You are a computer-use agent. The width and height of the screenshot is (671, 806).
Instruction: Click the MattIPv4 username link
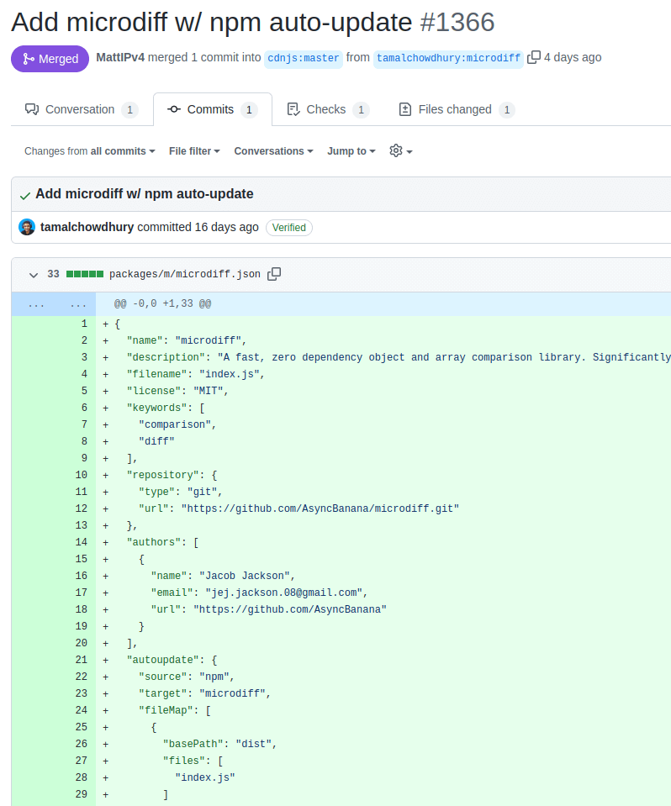122,57
